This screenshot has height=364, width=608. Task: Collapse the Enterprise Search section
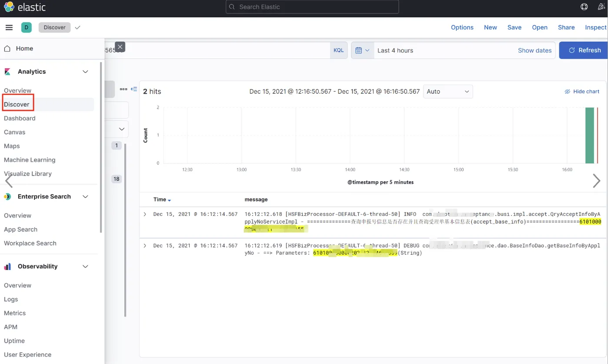click(x=86, y=197)
